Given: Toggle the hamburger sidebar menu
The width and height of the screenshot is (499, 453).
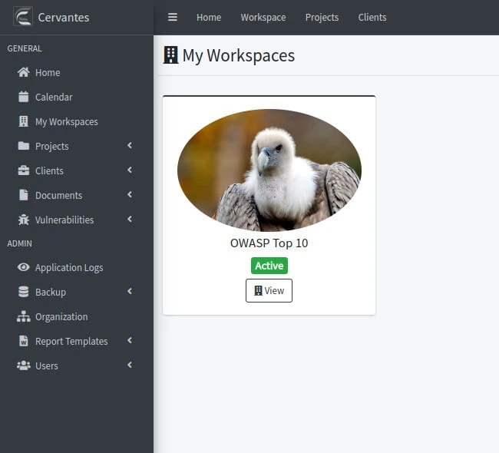Looking at the screenshot, I should (x=173, y=17).
